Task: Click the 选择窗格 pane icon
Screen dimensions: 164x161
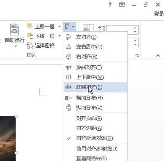Action: [x=30, y=45]
